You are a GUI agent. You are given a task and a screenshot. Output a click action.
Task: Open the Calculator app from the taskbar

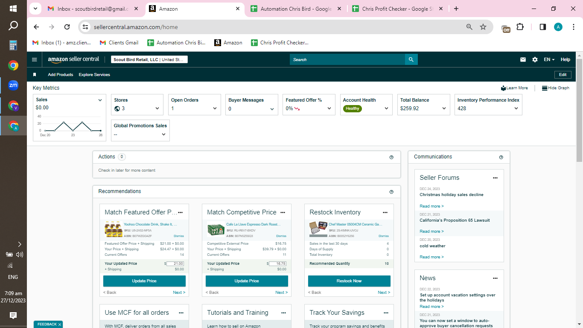pos(13,45)
